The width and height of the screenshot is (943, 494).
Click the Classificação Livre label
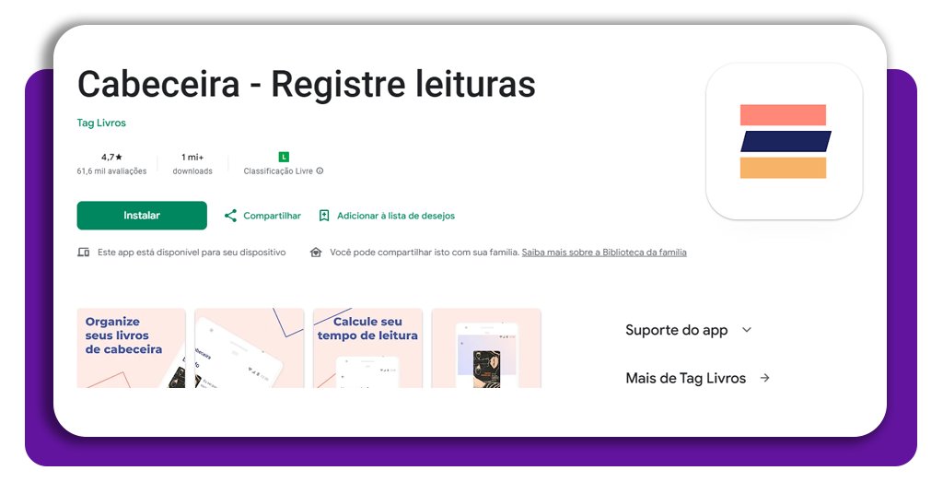[x=278, y=171]
